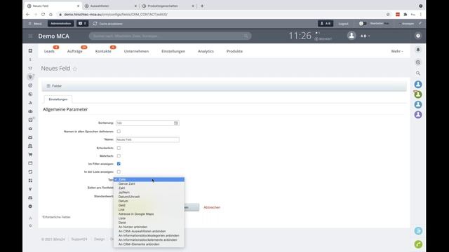Open the AB user dropdown in header

[x=365, y=36]
